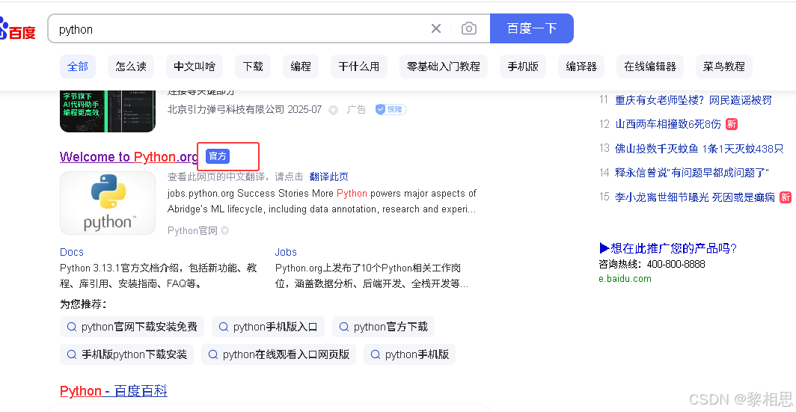Screen dimensions: 796x412
Task: Click 北京引力弹弓科技有限公司 2025-07 advertiser text
Action: (x=245, y=110)
